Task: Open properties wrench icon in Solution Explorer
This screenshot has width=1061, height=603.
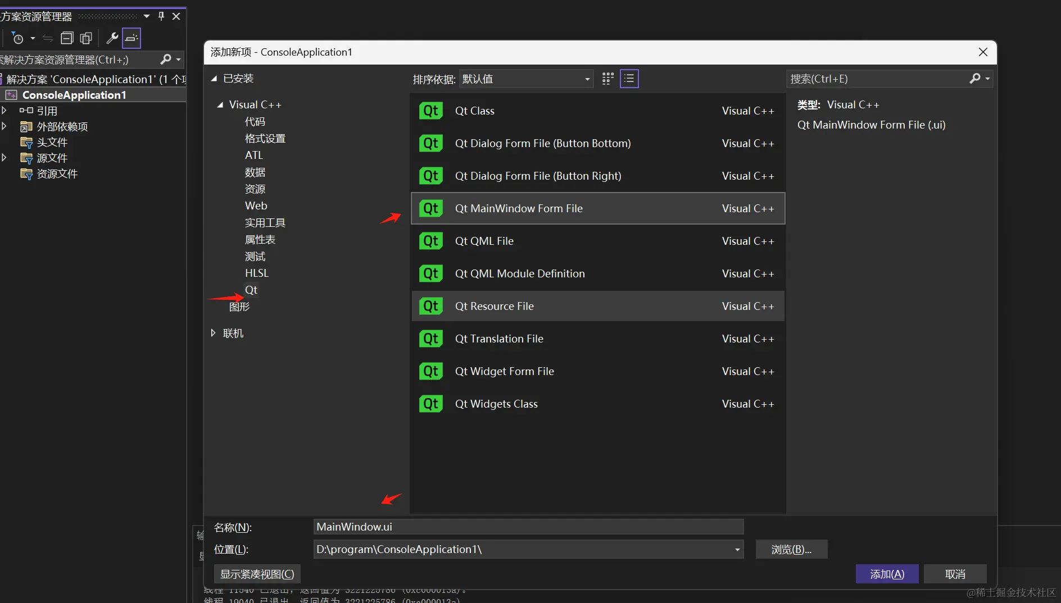Action: coord(112,38)
